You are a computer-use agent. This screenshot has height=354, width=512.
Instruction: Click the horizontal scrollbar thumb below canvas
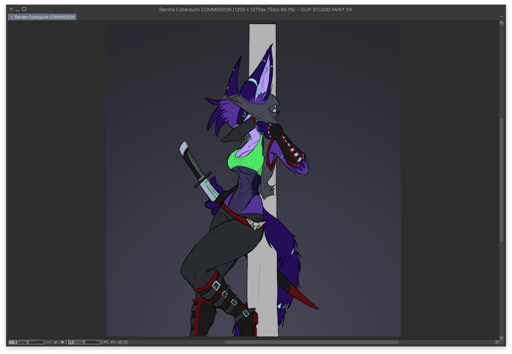pyautogui.click(x=311, y=342)
